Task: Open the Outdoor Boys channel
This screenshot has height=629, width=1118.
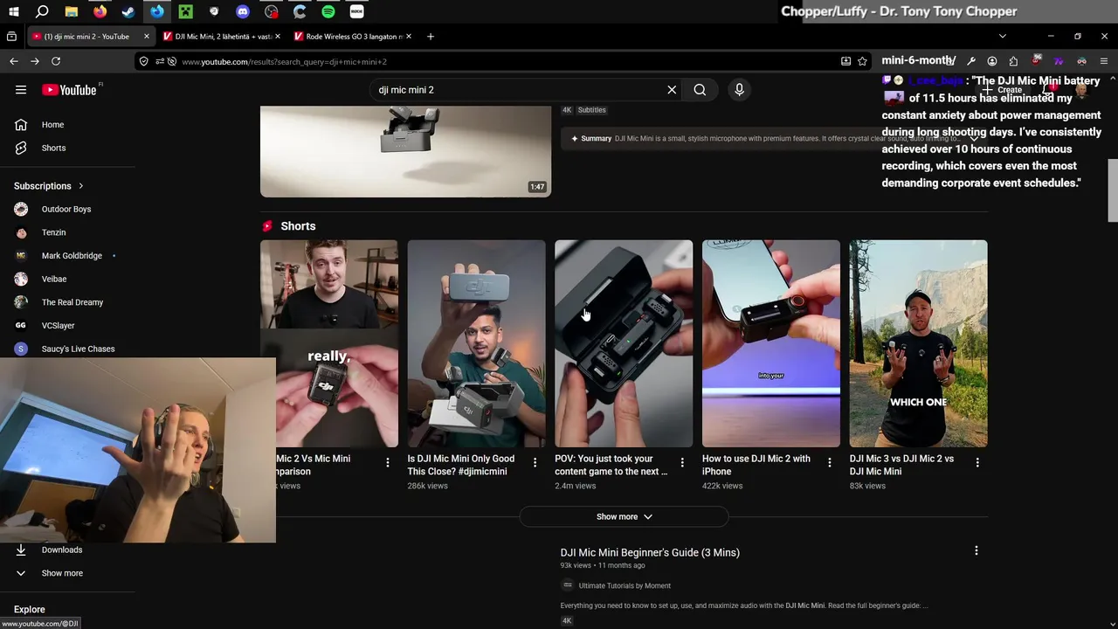Action: click(x=68, y=210)
